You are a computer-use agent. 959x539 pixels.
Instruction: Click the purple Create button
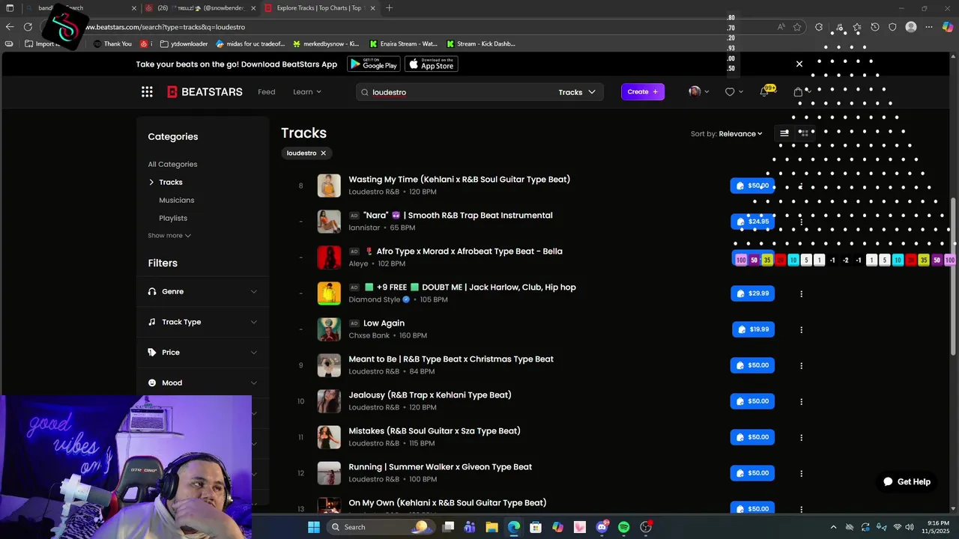click(x=643, y=92)
